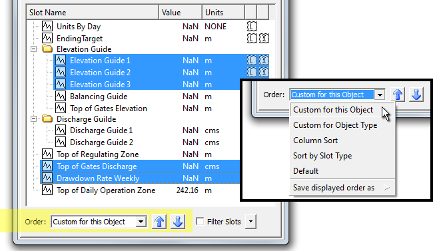Sort by the Slot Name column header
Image resolution: width=433 pixels, height=251 pixels.
click(x=93, y=13)
